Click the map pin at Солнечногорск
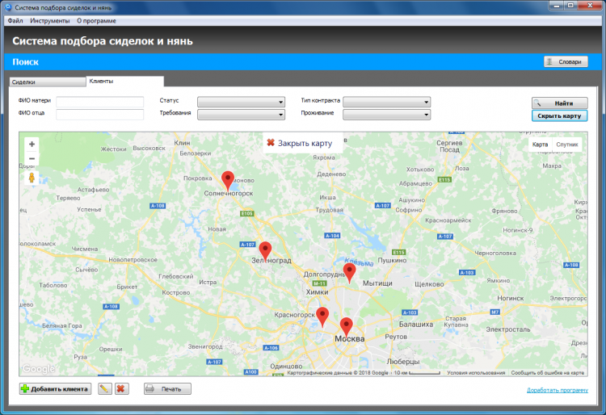This screenshot has width=606, height=415. (228, 181)
